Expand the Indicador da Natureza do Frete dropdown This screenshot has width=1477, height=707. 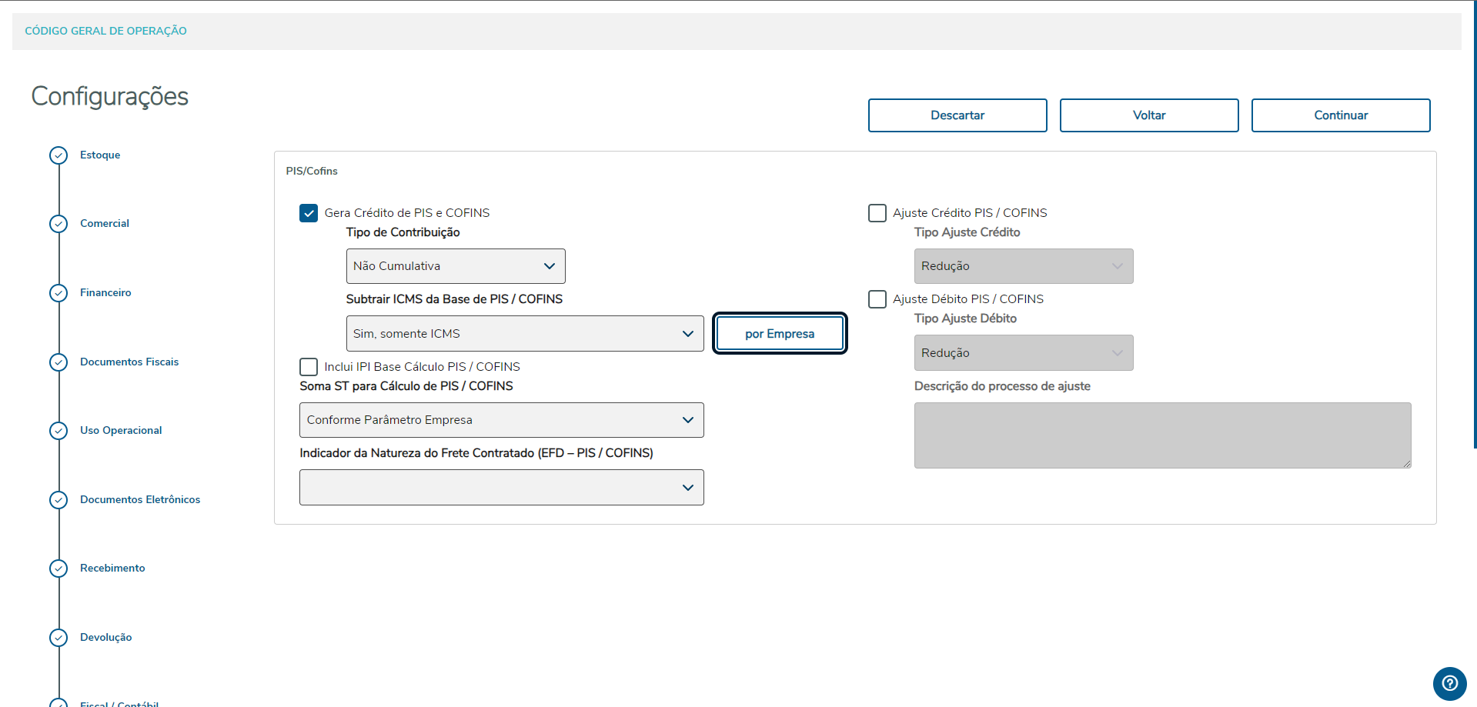click(x=502, y=488)
